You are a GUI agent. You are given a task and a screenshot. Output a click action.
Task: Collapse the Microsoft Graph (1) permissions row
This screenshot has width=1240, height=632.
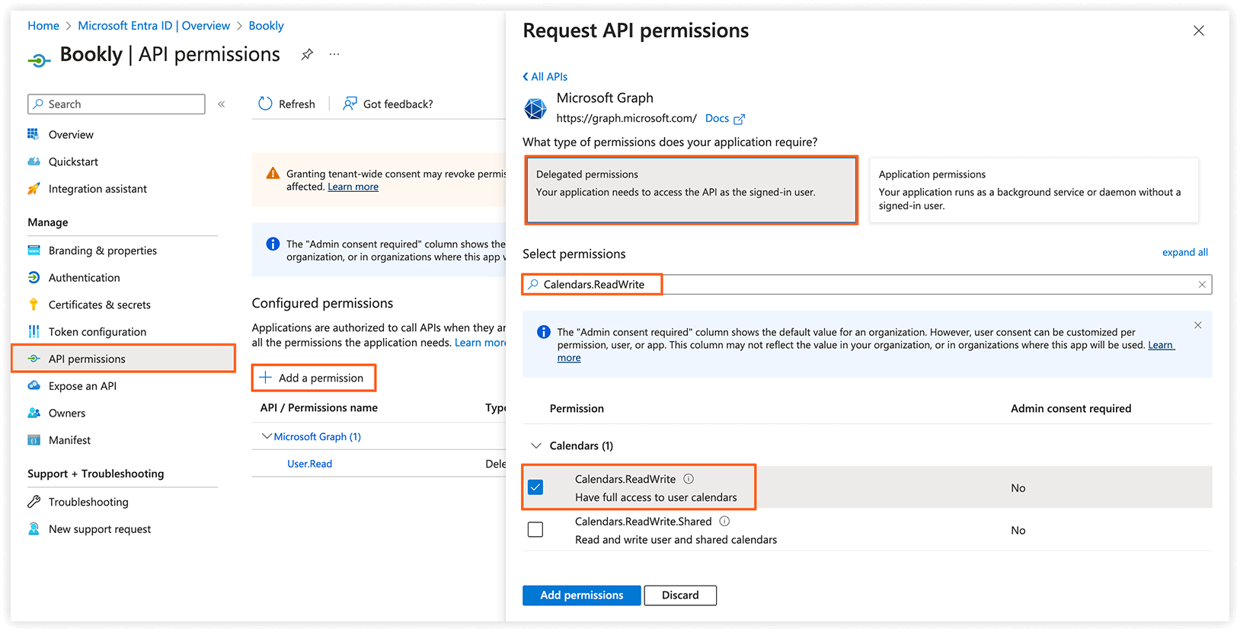coord(267,436)
